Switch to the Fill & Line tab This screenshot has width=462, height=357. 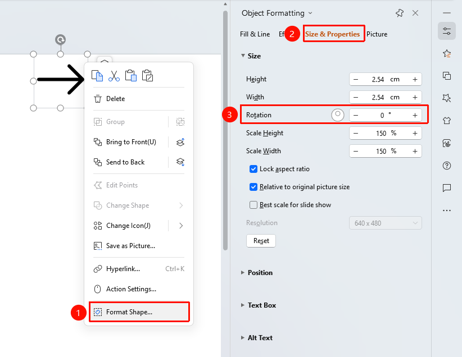click(255, 34)
